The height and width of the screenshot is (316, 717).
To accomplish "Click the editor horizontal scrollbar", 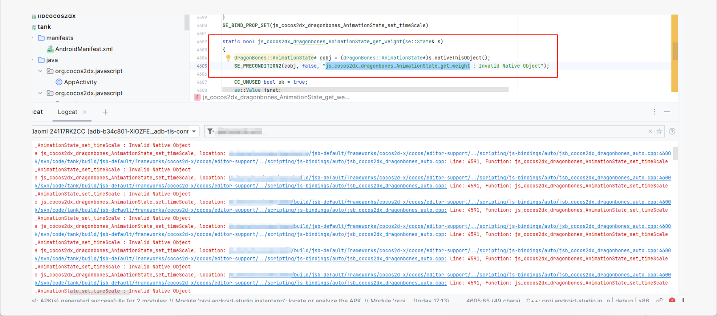I will pyautogui.click(x=365, y=89).
